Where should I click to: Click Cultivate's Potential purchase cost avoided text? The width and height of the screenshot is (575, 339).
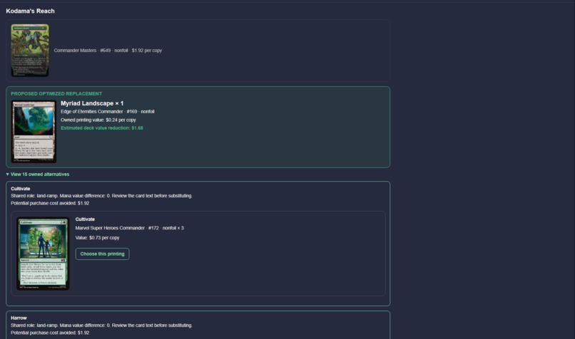click(50, 203)
